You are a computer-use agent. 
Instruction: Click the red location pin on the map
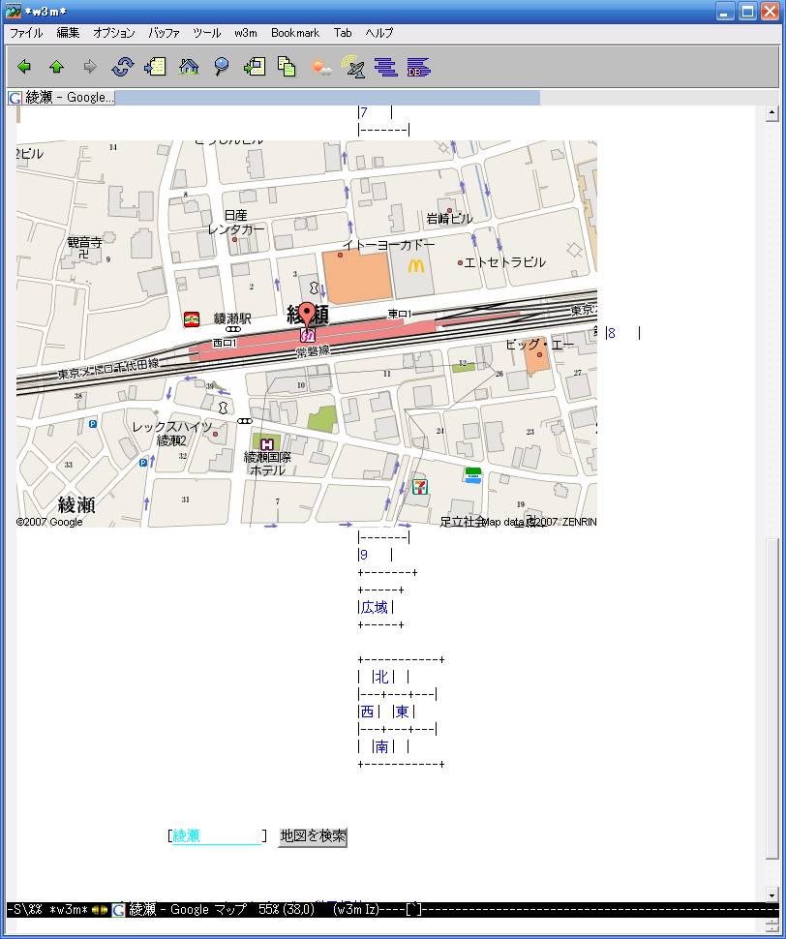pos(307,315)
